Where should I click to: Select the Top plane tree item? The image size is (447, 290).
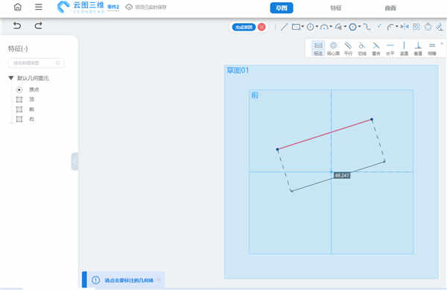click(25, 99)
